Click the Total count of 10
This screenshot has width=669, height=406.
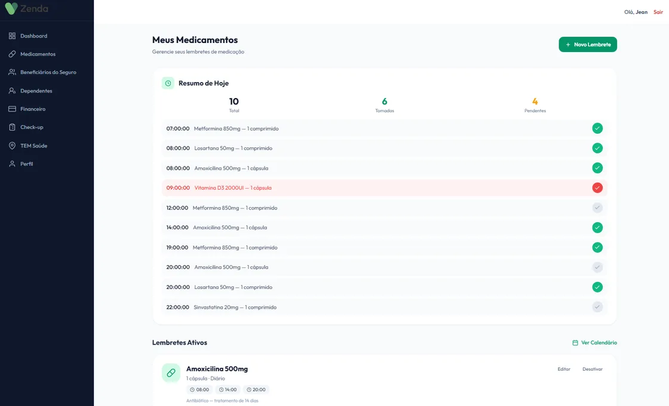tap(234, 101)
